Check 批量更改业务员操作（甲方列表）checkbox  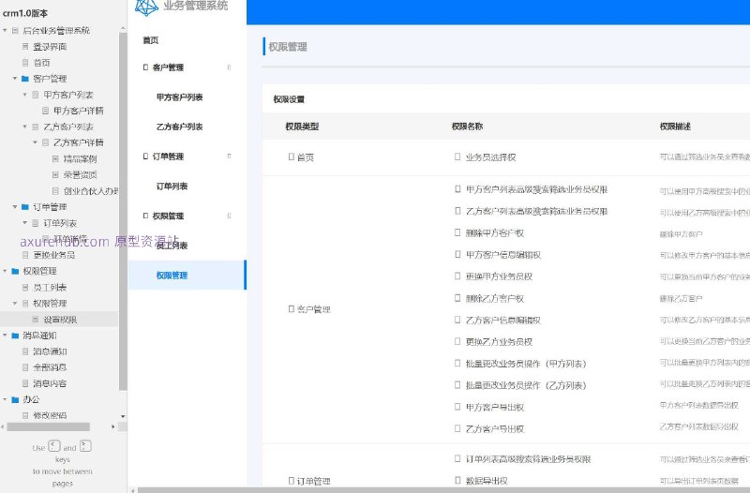pyautogui.click(x=457, y=363)
